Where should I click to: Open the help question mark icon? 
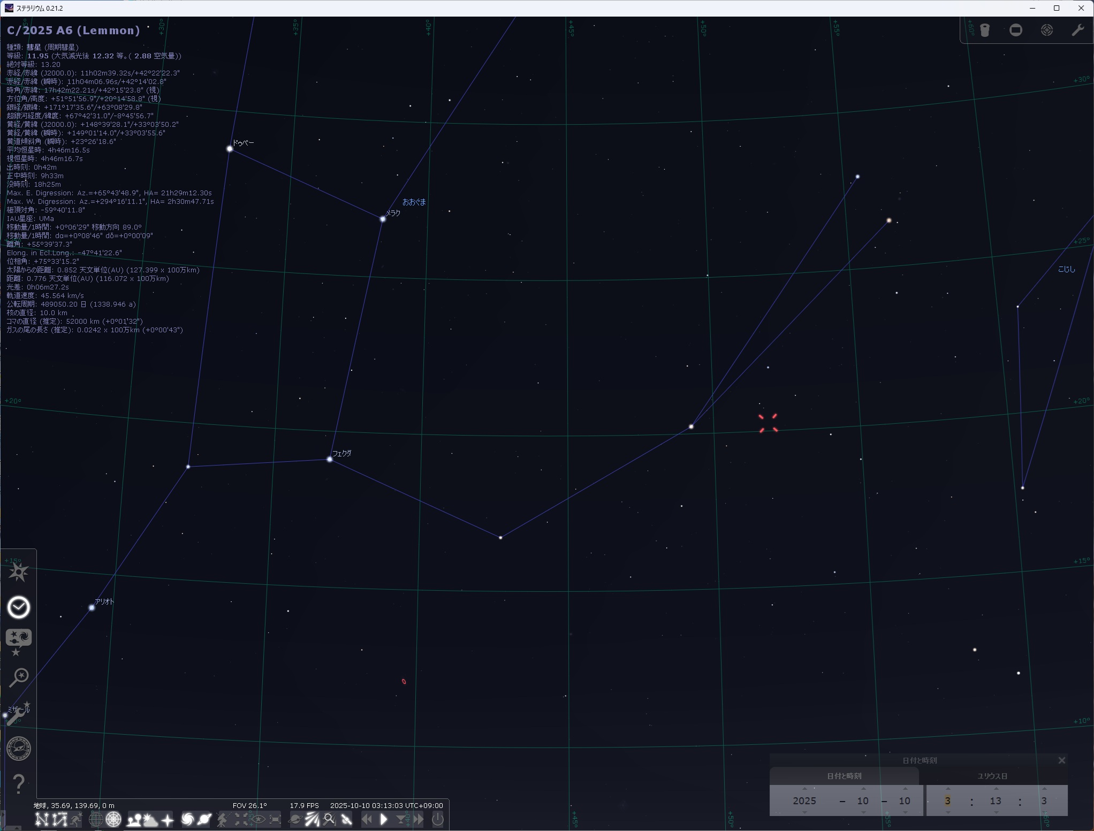(18, 784)
